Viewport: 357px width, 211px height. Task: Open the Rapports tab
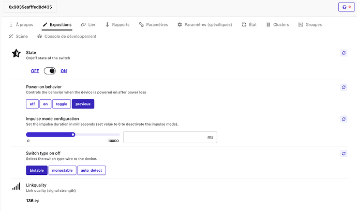point(117,24)
